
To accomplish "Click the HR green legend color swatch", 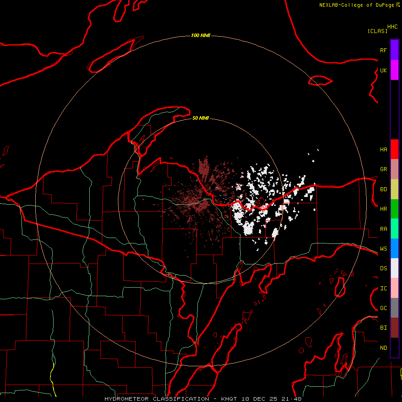I will tap(394, 209).
